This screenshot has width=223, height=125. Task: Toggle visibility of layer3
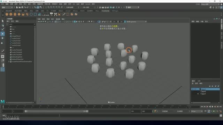193,89
